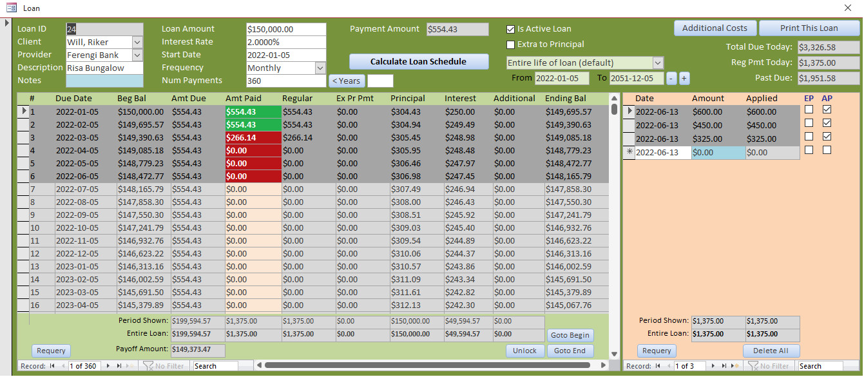This screenshot has width=864, height=377.
Task: Click the minus button beside To date
Action: (671, 78)
